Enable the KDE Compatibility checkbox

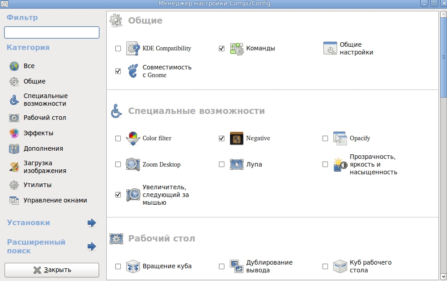tap(118, 49)
